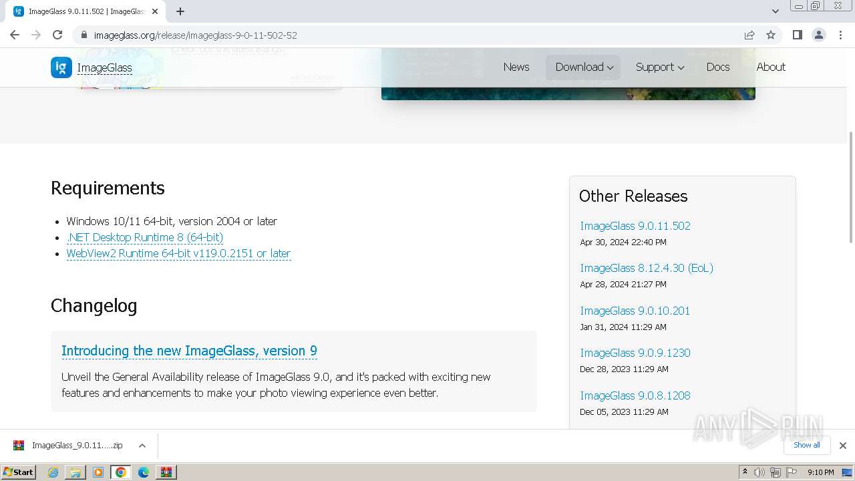Viewport: 855px width, 481px height.
Task: Open a new tab with plus button
Action: [x=180, y=11]
